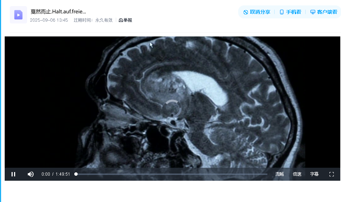
Task: Select the 手机看 text link
Action: pos(293,12)
